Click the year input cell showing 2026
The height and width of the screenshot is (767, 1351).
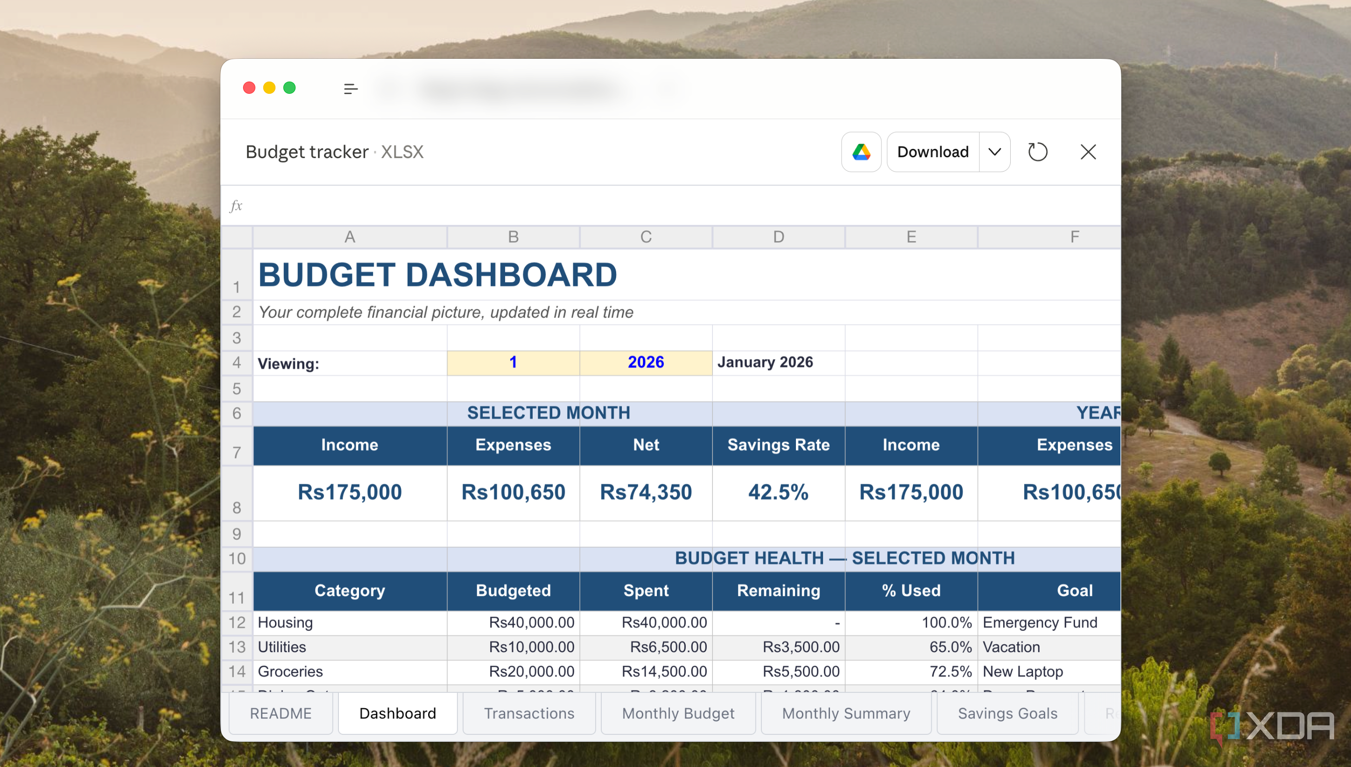(x=646, y=363)
